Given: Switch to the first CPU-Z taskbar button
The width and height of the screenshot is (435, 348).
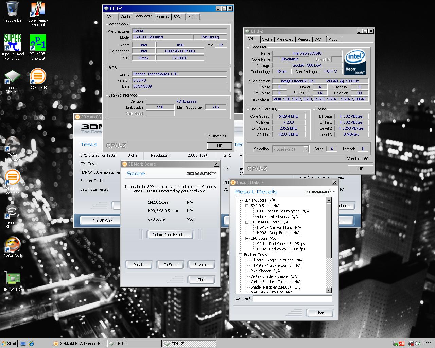Looking at the screenshot, I should point(134,344).
